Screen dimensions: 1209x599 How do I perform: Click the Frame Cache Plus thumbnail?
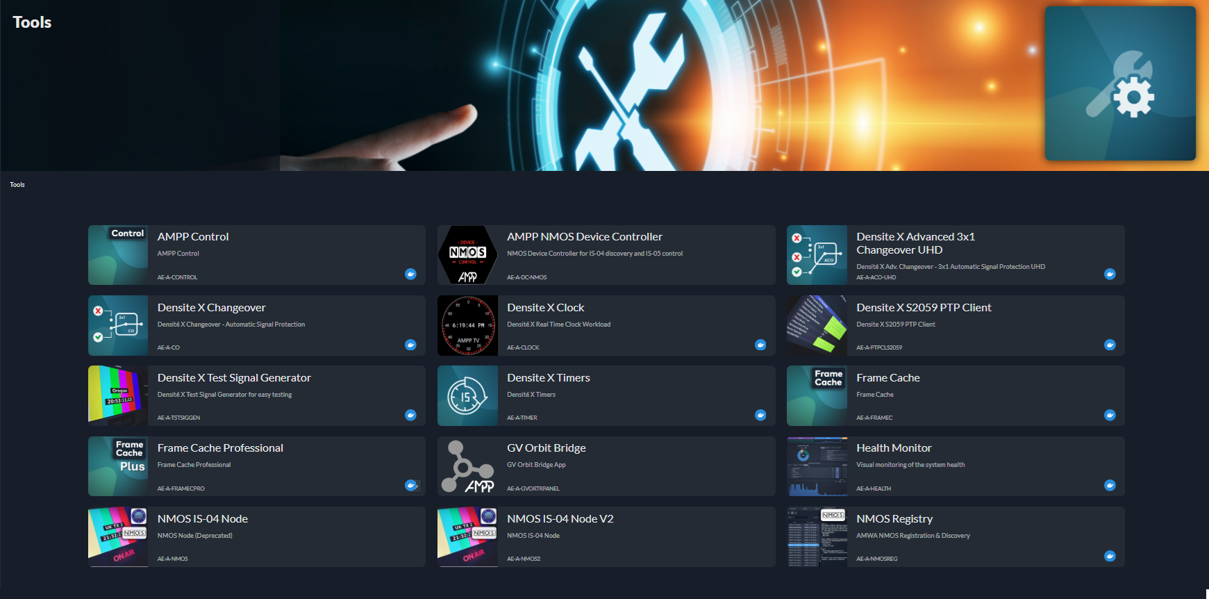(118, 466)
